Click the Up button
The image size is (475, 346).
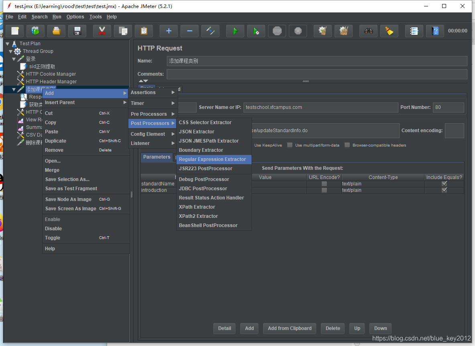click(x=357, y=328)
